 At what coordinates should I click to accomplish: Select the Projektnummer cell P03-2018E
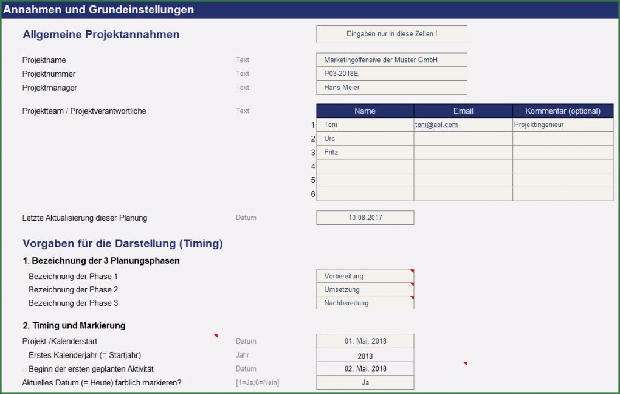point(391,74)
